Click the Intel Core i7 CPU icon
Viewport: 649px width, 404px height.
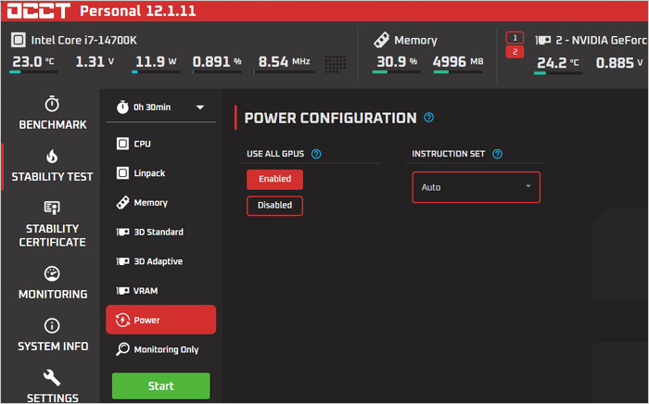click(19, 40)
